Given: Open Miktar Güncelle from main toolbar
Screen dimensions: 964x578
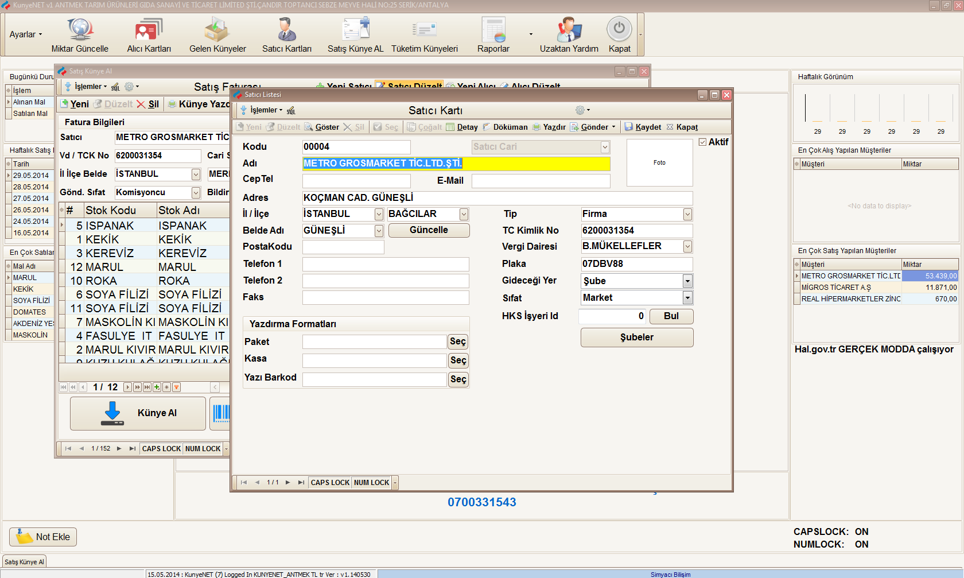Looking at the screenshot, I should pyautogui.click(x=80, y=35).
